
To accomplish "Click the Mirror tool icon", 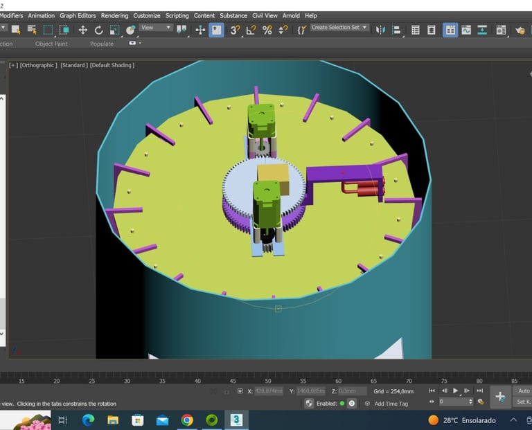I will click(380, 30).
